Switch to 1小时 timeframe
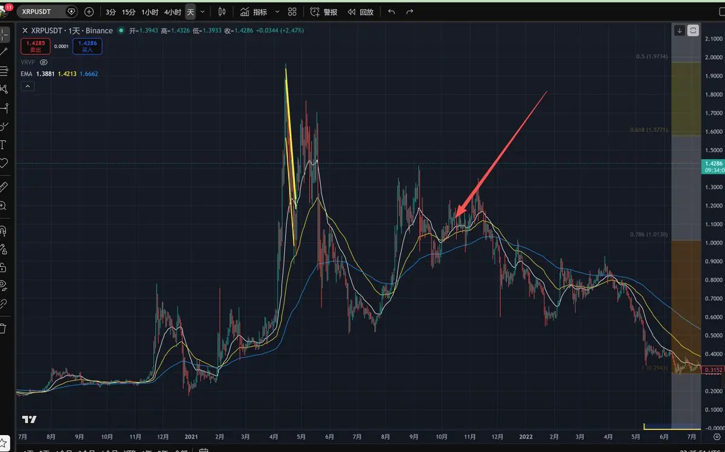Image resolution: width=725 pixels, height=452 pixels. pos(150,12)
